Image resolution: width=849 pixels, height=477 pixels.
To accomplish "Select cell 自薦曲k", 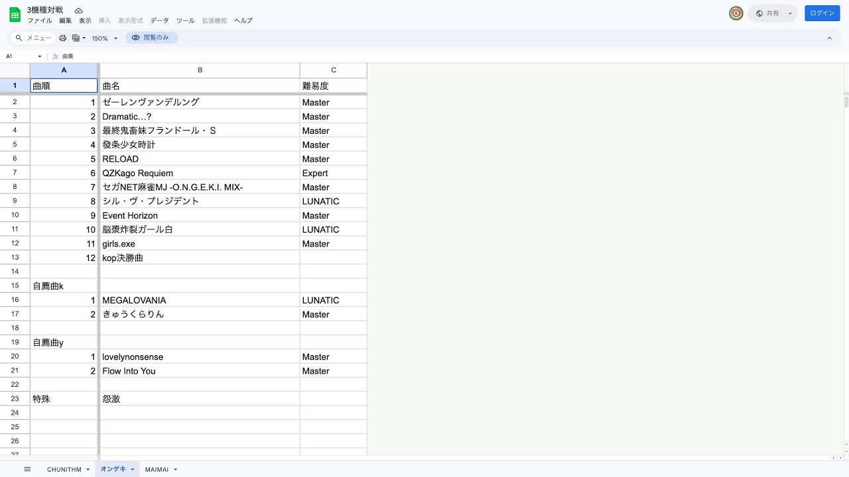I will click(x=64, y=286).
